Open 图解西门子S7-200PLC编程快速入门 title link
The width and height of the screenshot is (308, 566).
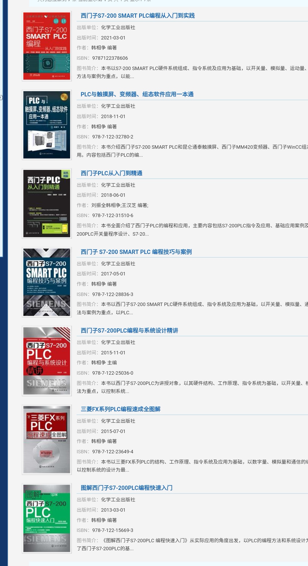click(x=126, y=488)
